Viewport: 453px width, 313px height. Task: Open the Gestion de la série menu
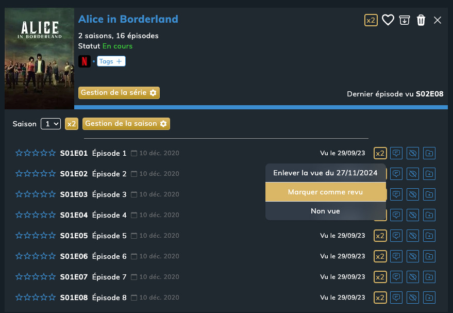coord(119,93)
